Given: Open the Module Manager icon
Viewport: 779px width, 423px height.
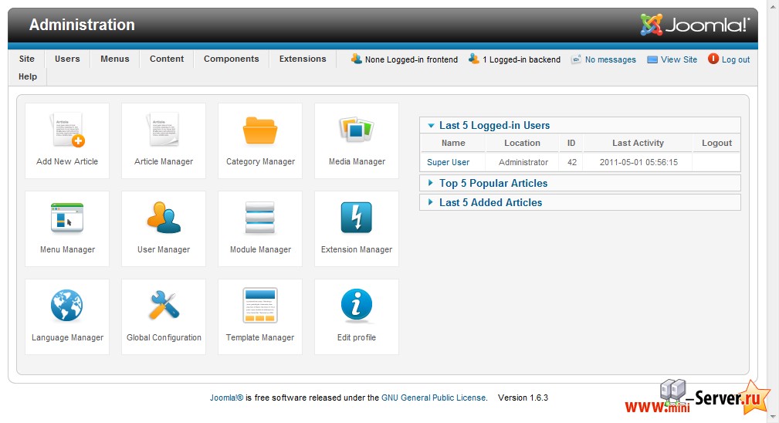Looking at the screenshot, I should (260, 218).
